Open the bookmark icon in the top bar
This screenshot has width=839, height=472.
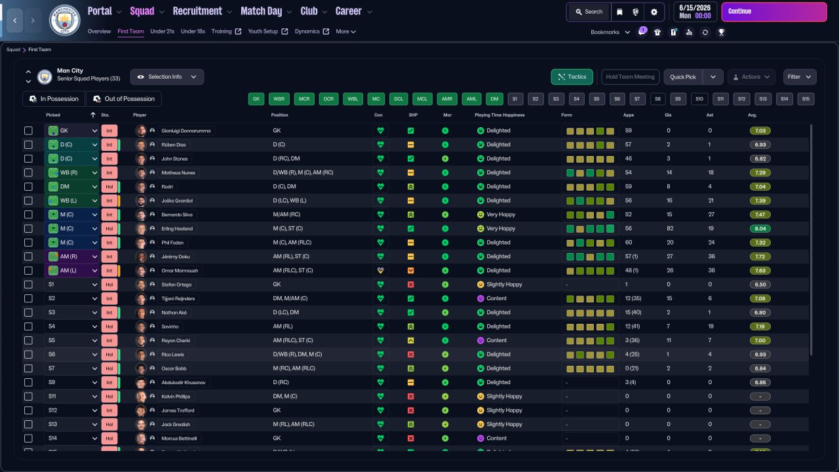(x=619, y=12)
